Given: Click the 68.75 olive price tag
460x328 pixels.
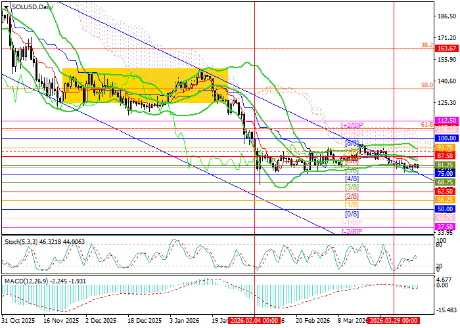Looking at the screenshot, I should 446,182.
